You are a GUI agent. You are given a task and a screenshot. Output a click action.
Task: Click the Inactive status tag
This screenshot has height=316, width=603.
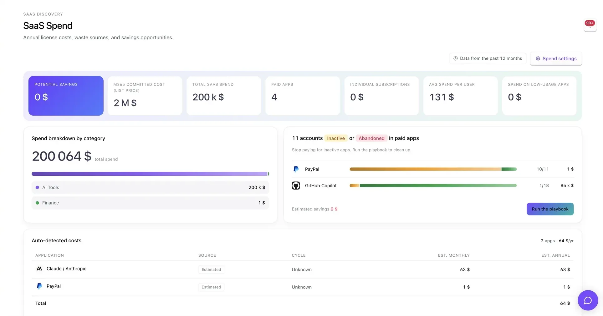coord(336,138)
